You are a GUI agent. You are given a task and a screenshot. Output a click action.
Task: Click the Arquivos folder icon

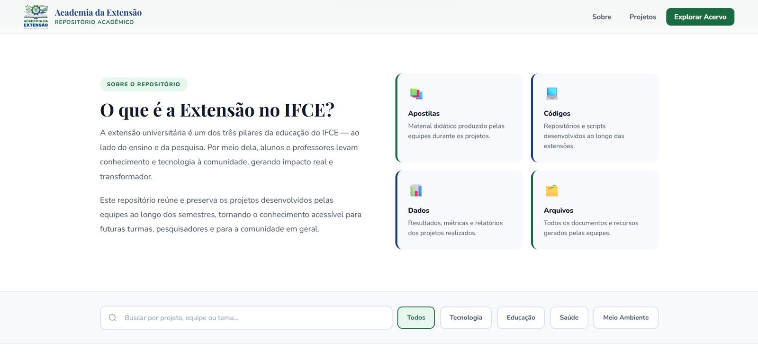pos(552,190)
